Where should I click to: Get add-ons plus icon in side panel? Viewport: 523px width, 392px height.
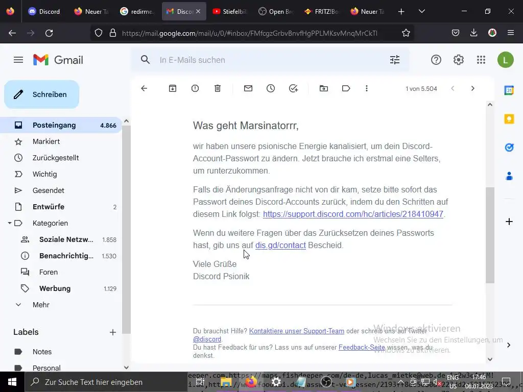[509, 222]
